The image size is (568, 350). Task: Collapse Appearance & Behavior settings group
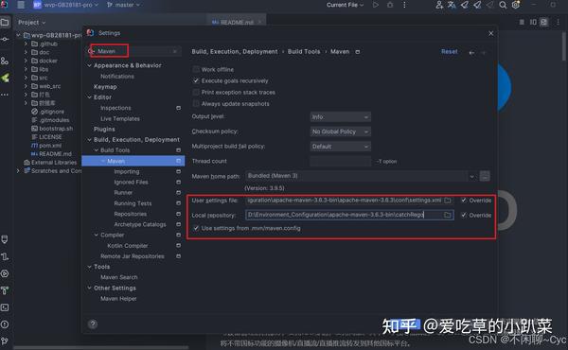tap(90, 65)
